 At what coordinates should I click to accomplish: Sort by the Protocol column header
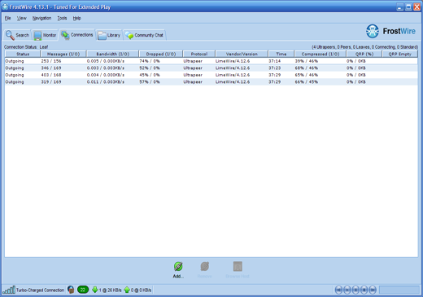point(199,54)
